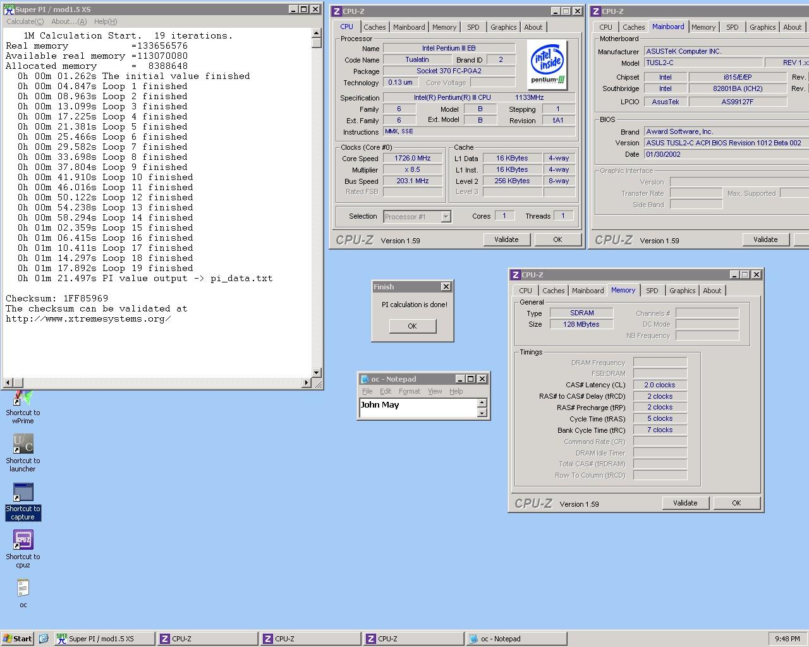Screen dimensions: 809x647
Task: Click the Level 2 256 KBytes cache value
Action: tap(512, 181)
